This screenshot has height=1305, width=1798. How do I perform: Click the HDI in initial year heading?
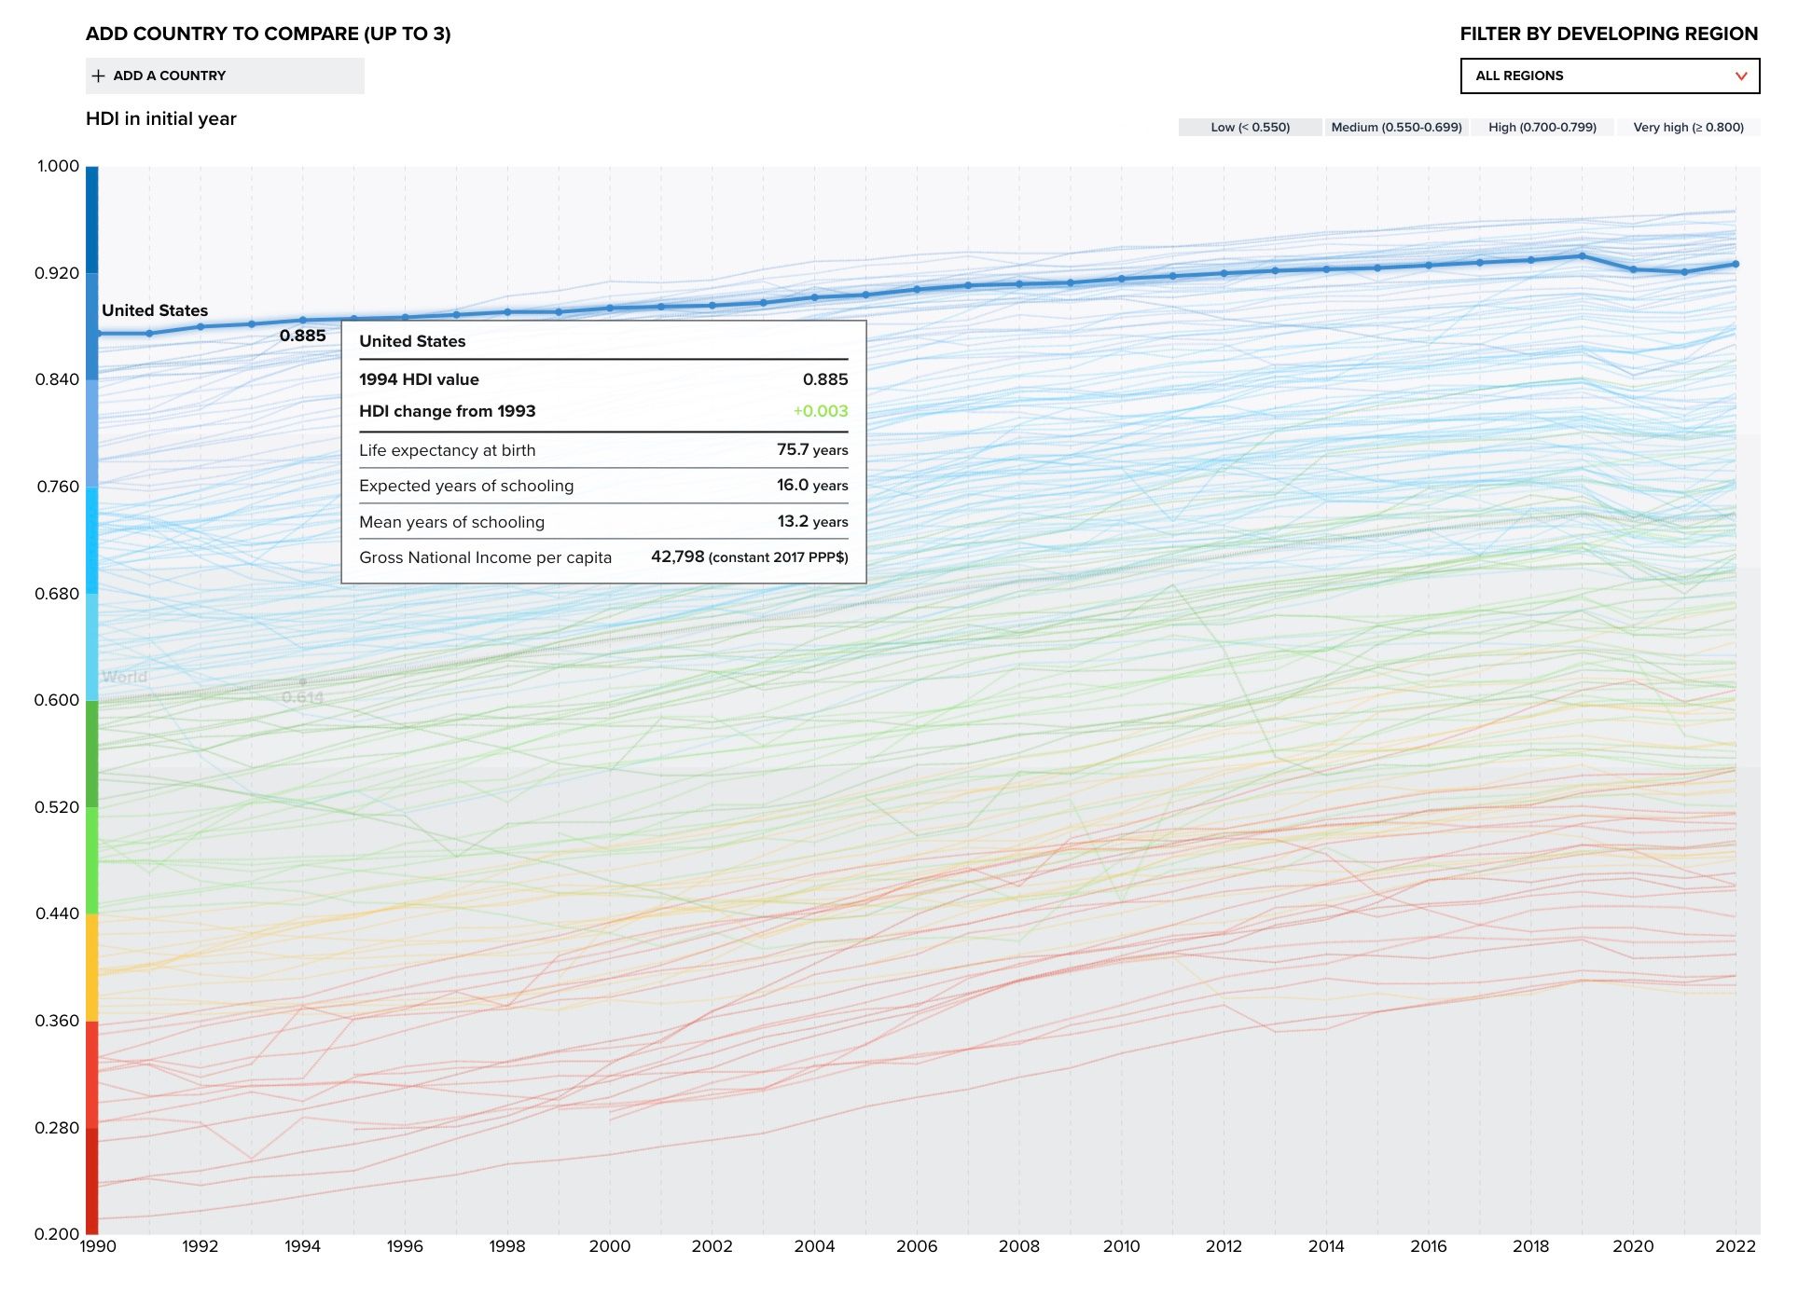(161, 119)
